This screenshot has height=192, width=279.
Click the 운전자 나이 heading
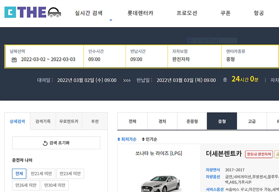coord(22,160)
